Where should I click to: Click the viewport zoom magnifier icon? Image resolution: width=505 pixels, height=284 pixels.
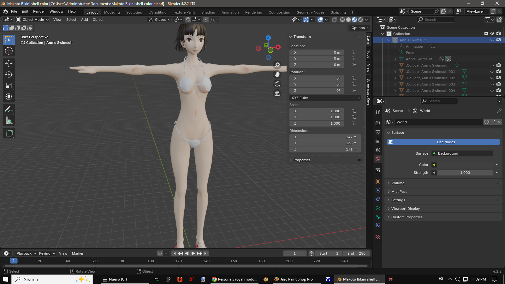click(277, 65)
